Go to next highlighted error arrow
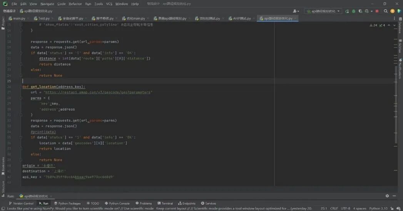This screenshot has height=211, width=403. (395, 25)
